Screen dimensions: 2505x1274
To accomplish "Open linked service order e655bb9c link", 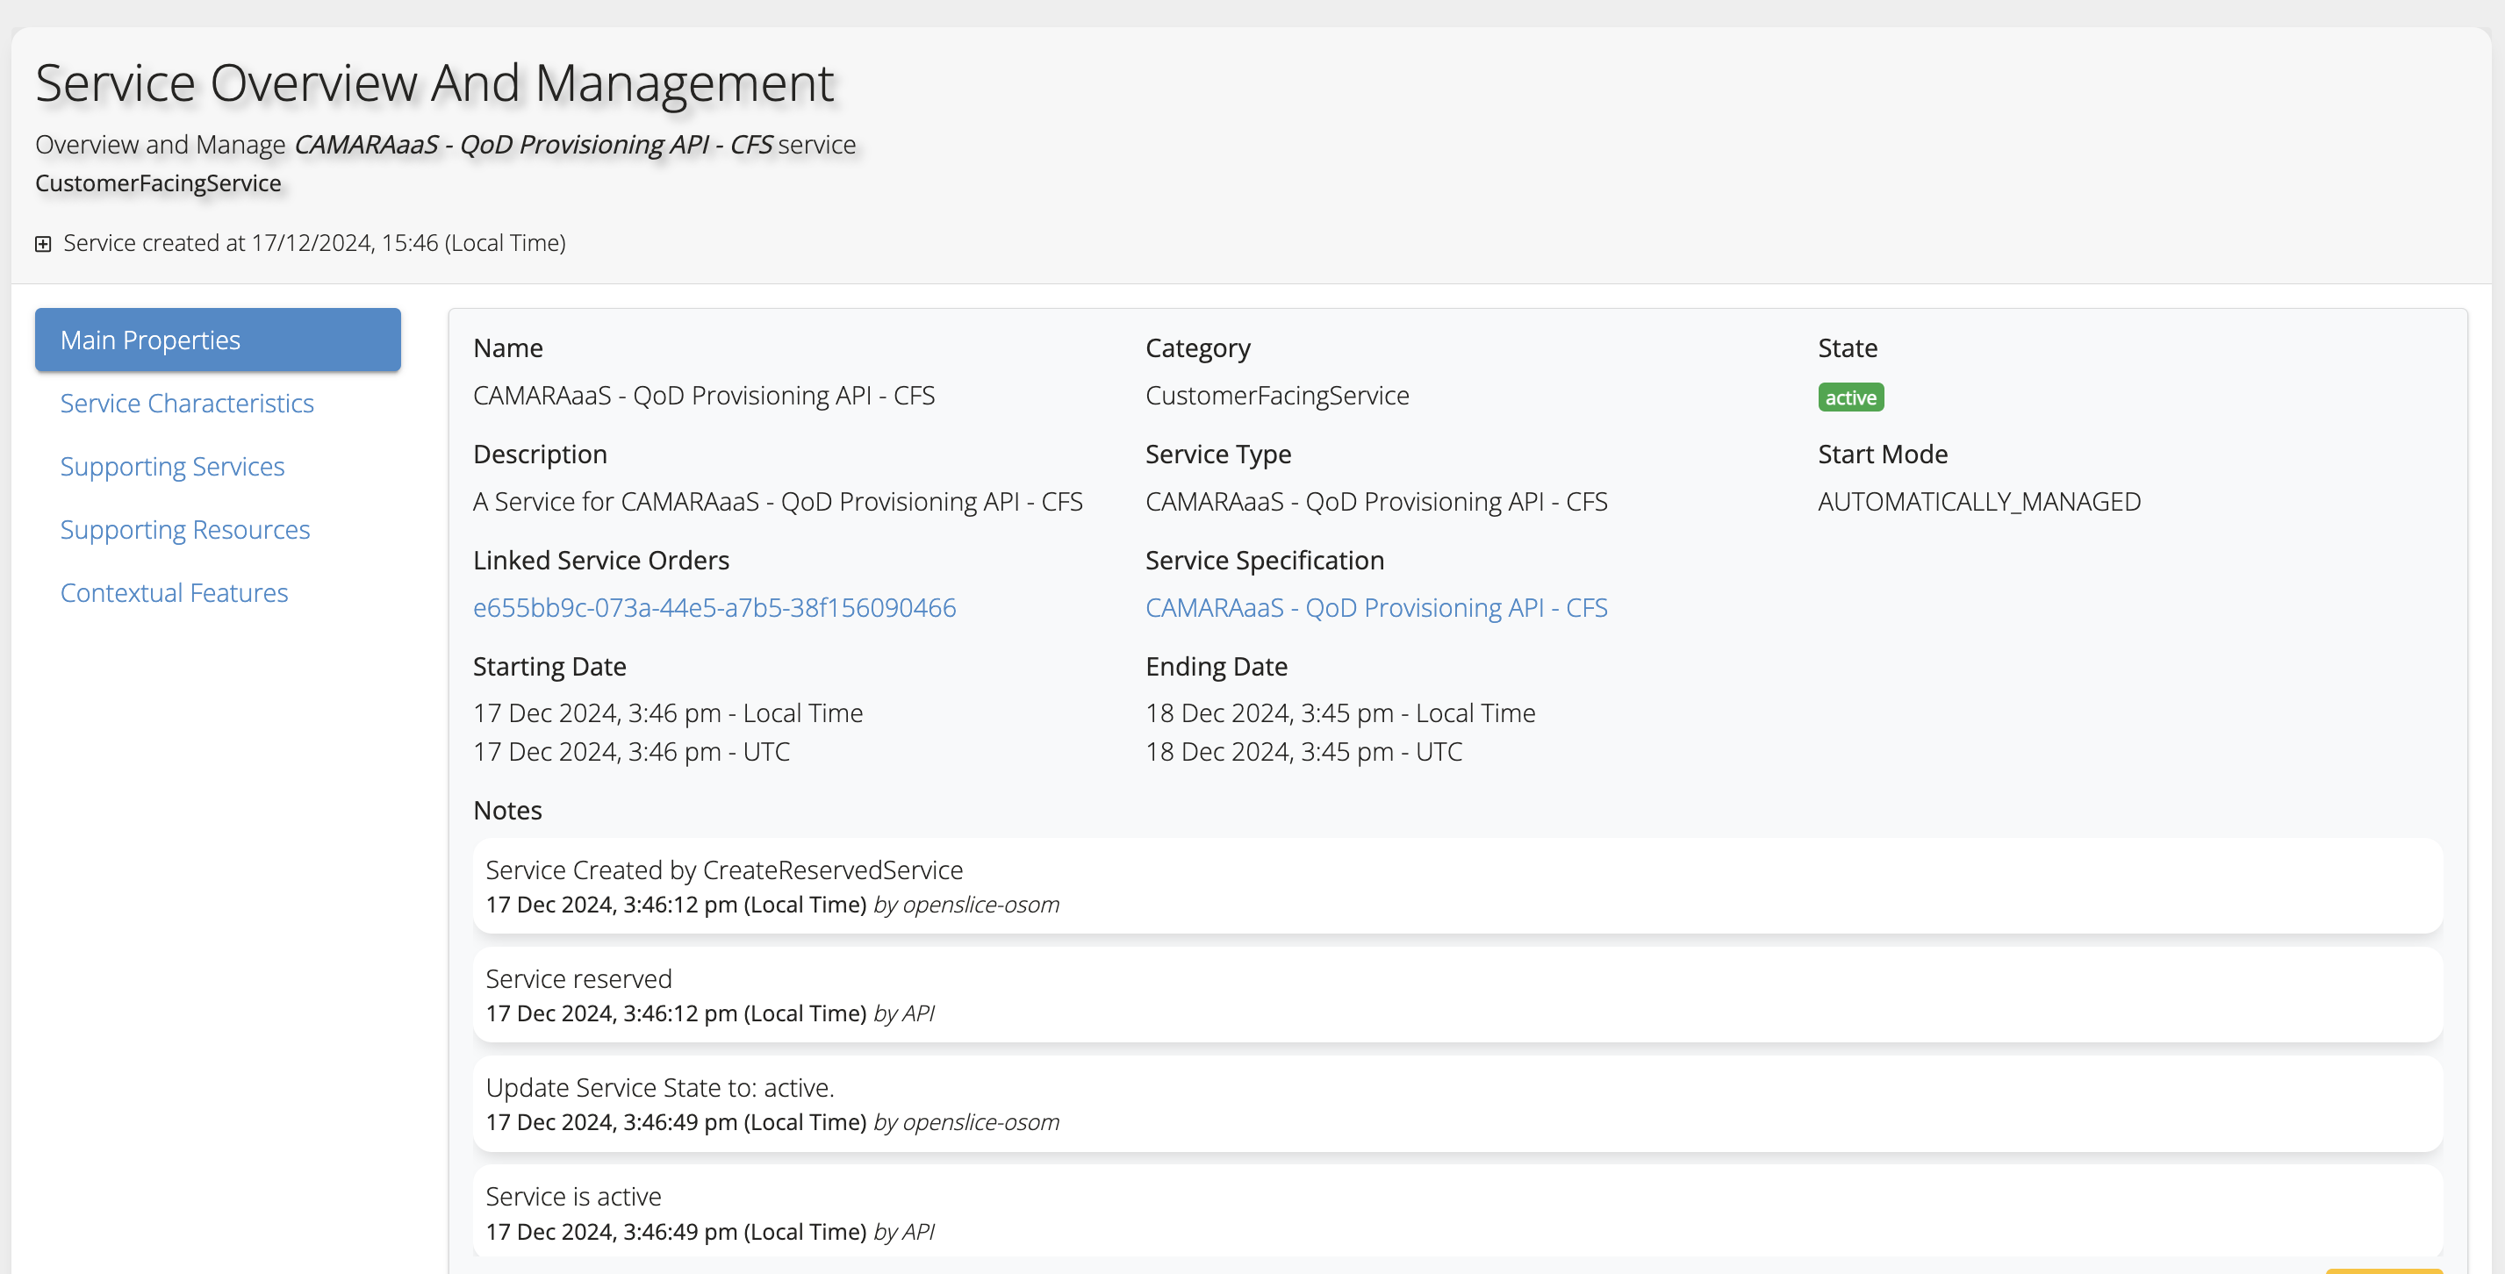I will tap(714, 607).
